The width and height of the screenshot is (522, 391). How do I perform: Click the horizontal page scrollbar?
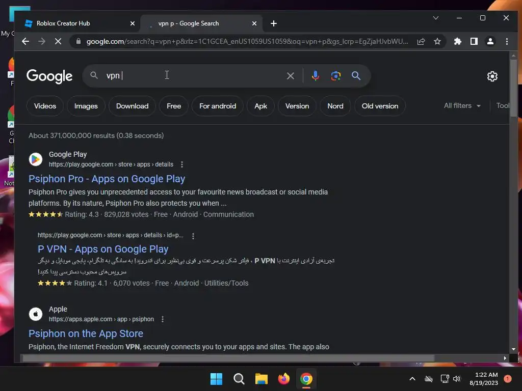[x=228, y=358]
